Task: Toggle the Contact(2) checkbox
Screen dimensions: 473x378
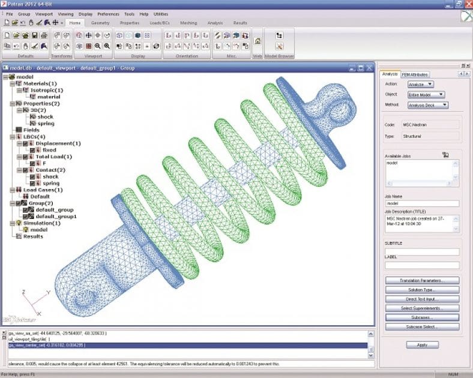Action: coord(26,170)
